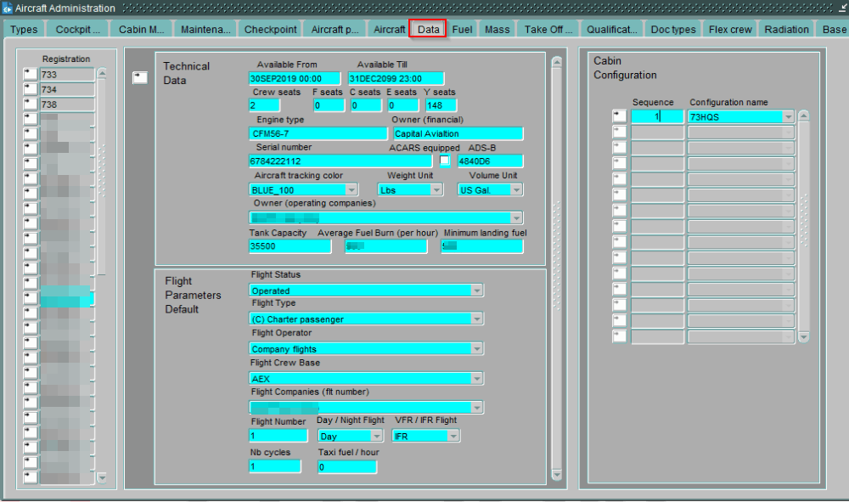This screenshot has height=502, width=849.
Task: Open the Flex crew tab
Action: pos(730,29)
